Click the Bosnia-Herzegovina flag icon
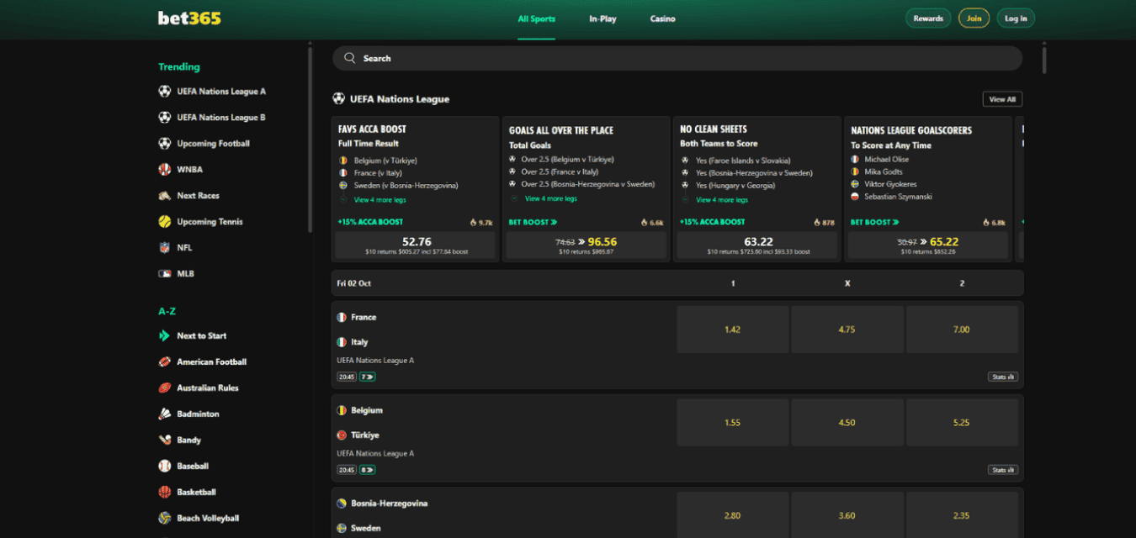 (x=342, y=504)
